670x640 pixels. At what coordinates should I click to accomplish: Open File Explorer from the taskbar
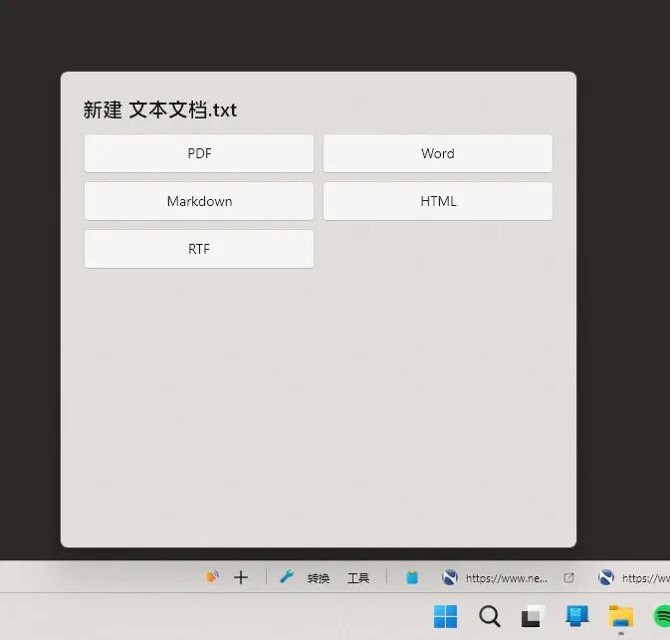coord(621,616)
